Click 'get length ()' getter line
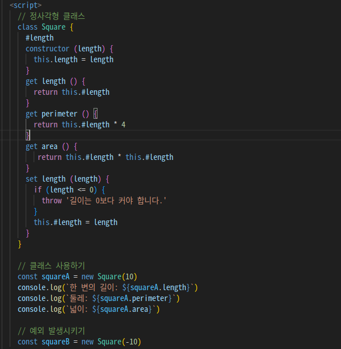Image resolution: width=341 pixels, height=349 pixels. click(x=55, y=81)
